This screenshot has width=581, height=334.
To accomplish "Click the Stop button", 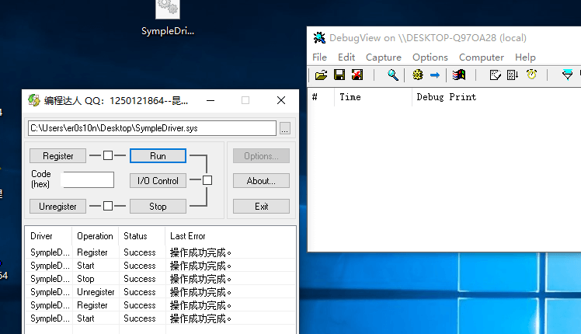I will 158,207.
